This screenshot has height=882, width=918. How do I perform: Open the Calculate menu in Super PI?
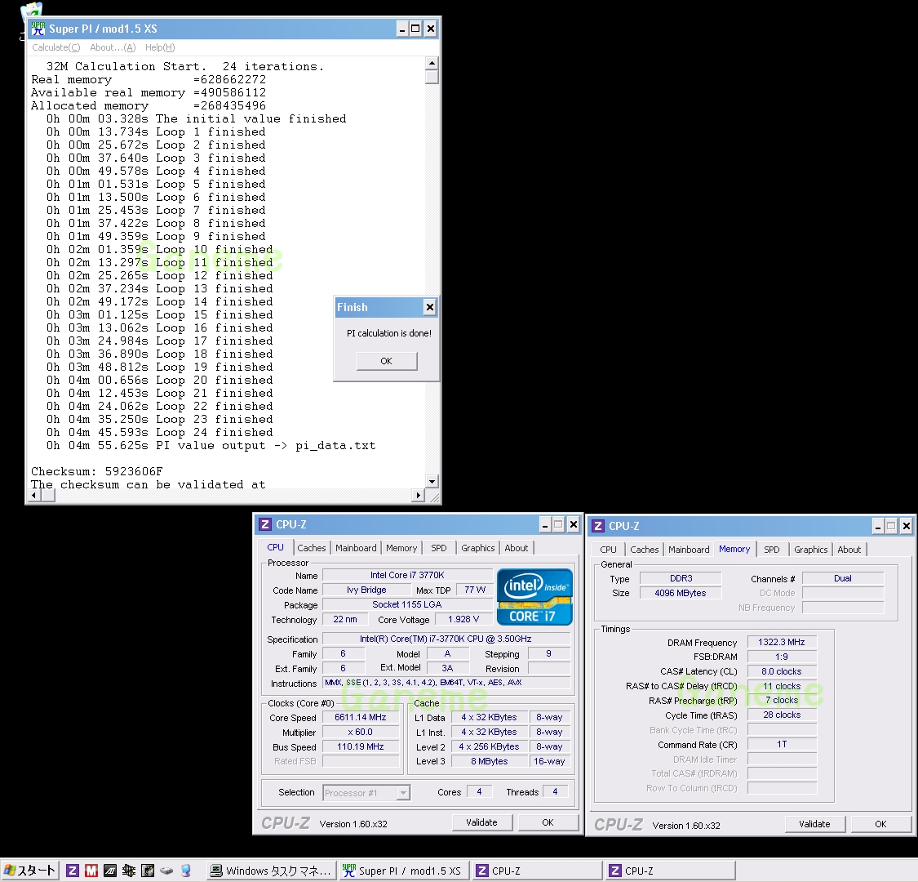55,47
